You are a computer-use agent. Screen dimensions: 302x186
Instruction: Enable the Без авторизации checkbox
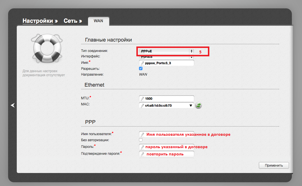(141, 140)
